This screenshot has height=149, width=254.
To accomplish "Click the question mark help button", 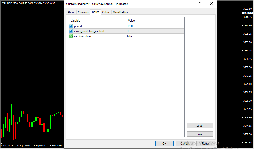I will click(x=200, y=4).
